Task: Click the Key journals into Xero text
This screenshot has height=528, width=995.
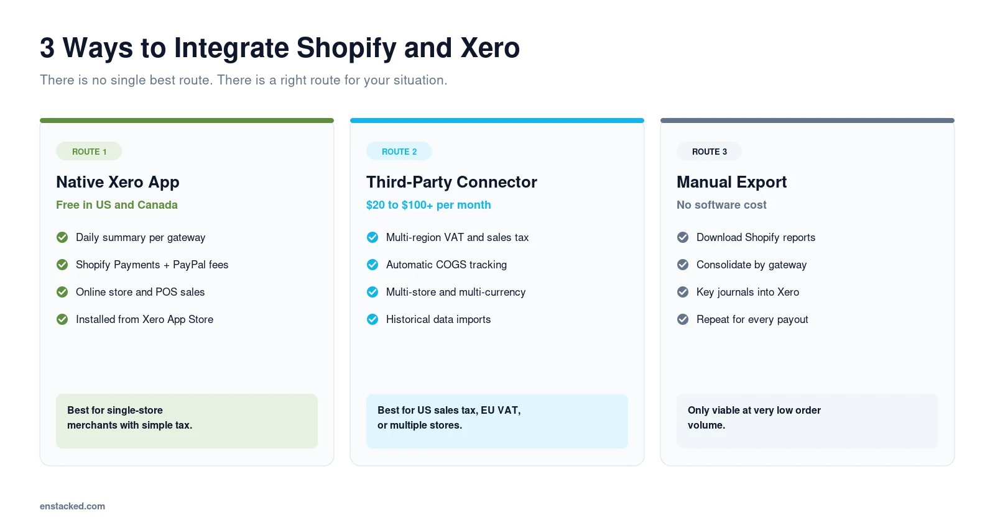Action: [747, 292]
